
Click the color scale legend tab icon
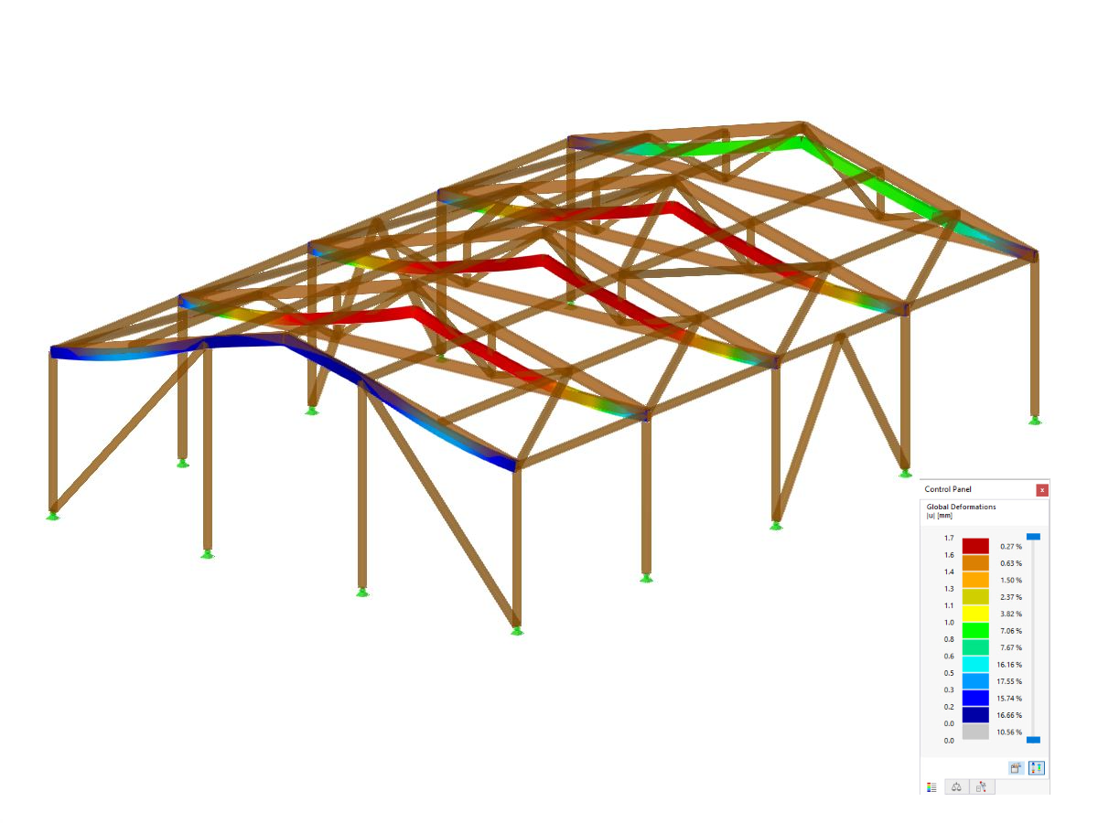931,787
